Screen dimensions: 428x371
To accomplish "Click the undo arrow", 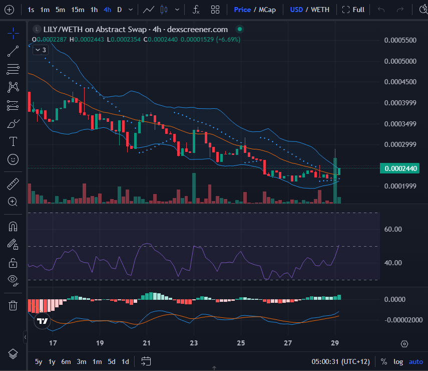I will tap(381, 10).
